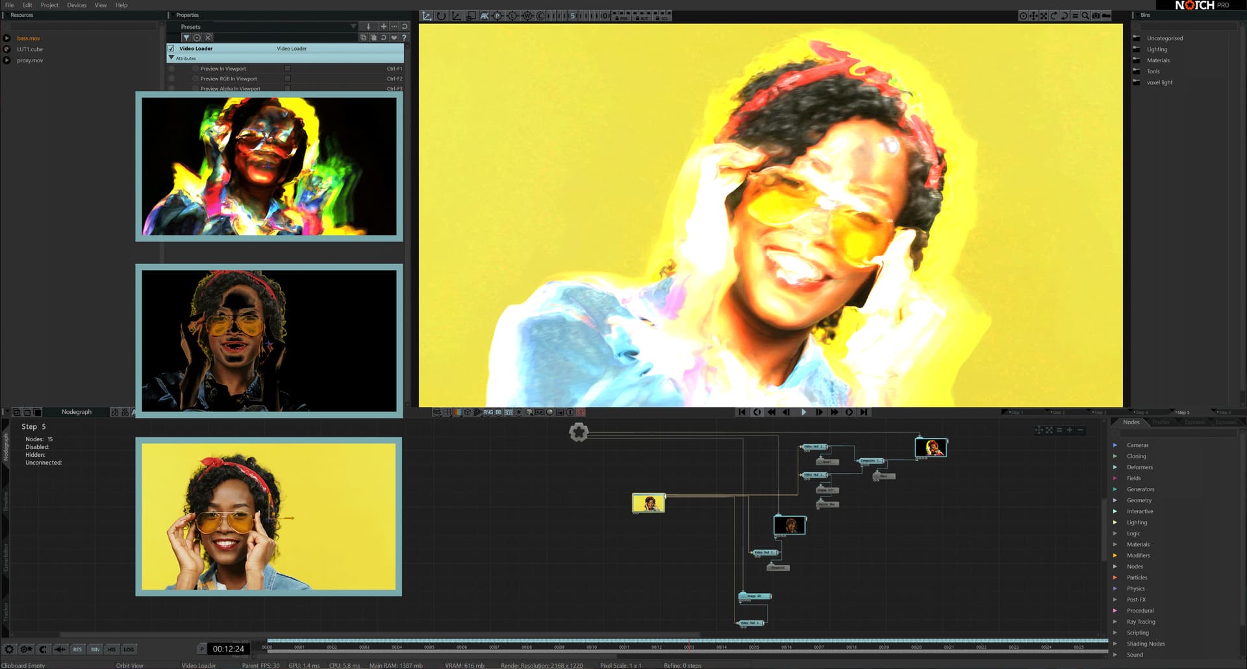Select the yellow source video node thumbnail
Viewport: 1247px width, 669px height.
(x=648, y=503)
